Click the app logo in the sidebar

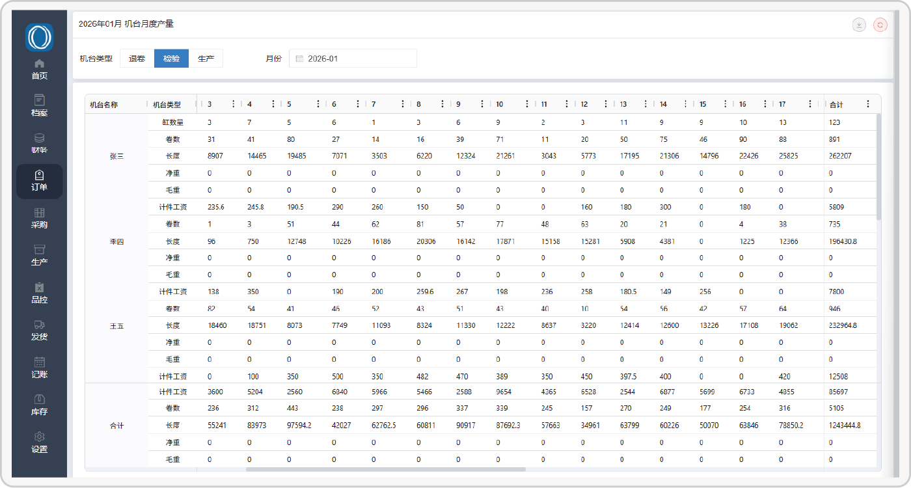39,37
